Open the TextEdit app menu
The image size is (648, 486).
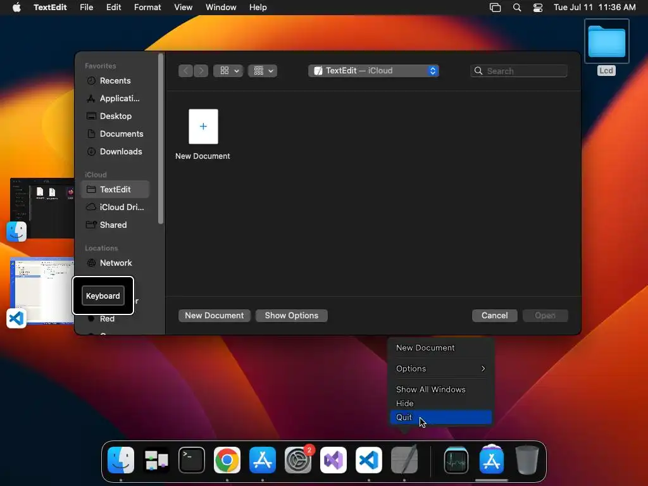click(x=50, y=8)
